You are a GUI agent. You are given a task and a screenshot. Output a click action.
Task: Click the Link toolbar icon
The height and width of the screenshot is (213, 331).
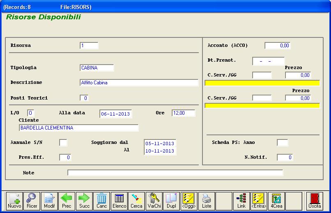click(241, 201)
